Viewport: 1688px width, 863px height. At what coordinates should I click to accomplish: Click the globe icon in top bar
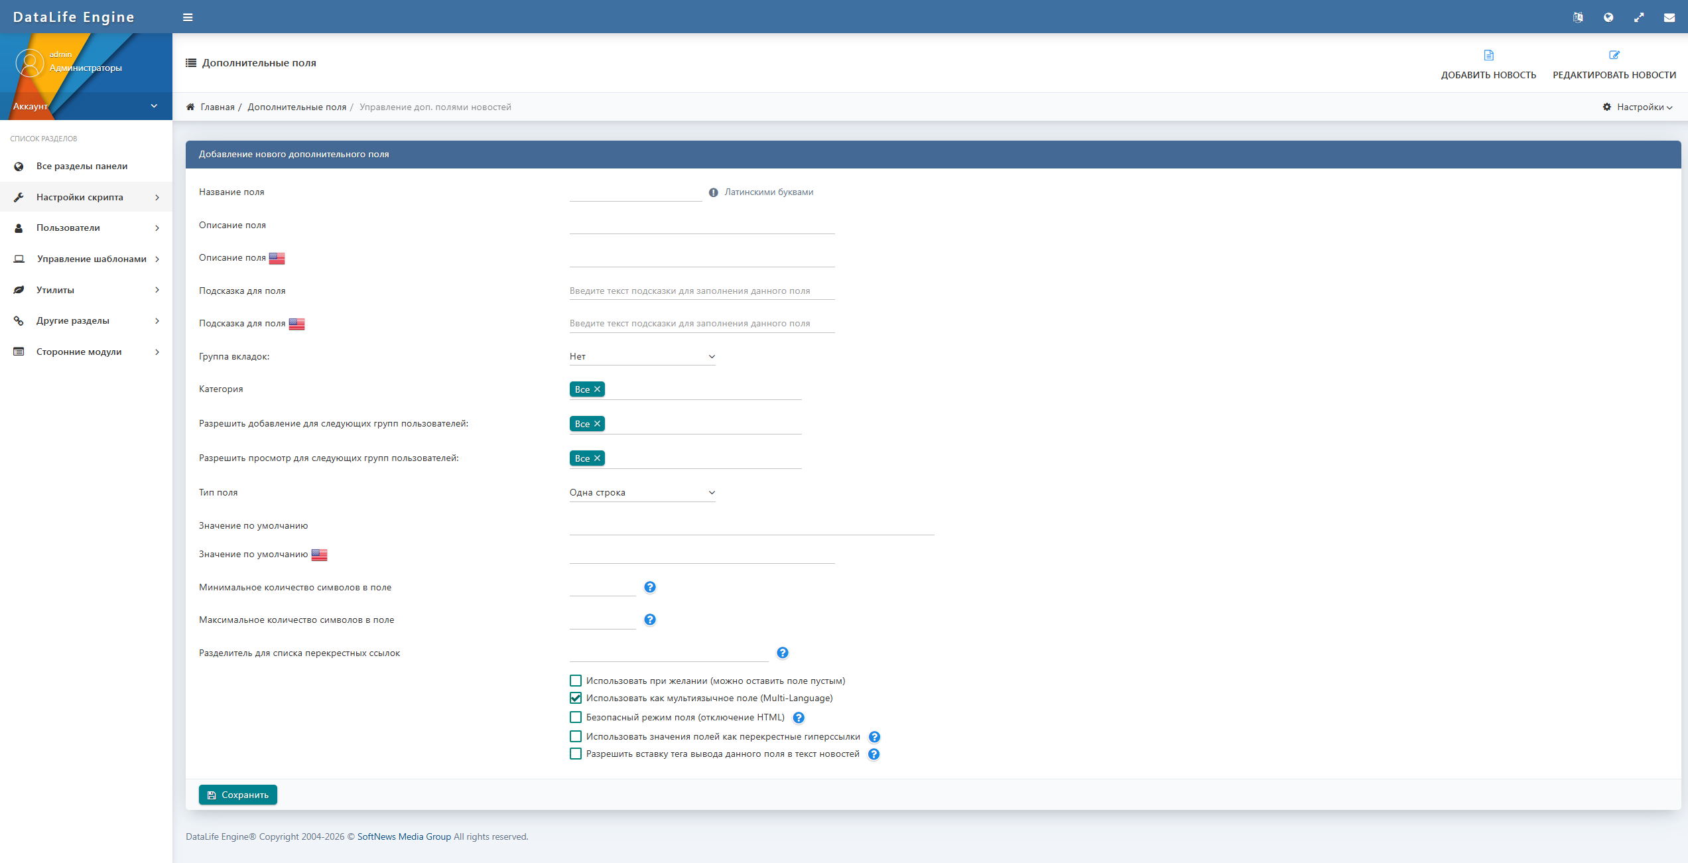[x=1608, y=17]
